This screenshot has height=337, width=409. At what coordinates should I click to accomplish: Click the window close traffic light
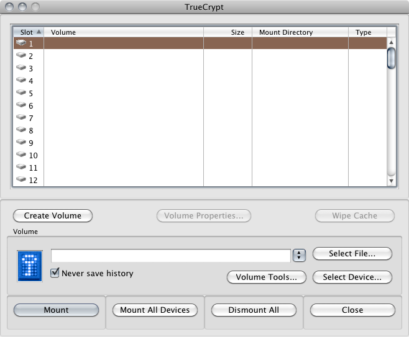[x=9, y=7]
